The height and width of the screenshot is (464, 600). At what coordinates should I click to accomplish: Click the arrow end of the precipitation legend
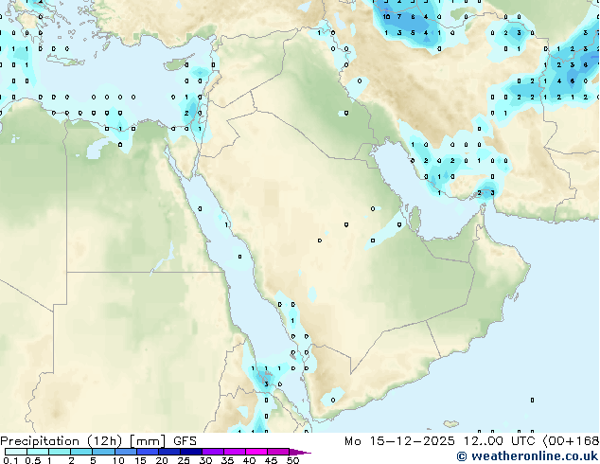[x=300, y=452]
